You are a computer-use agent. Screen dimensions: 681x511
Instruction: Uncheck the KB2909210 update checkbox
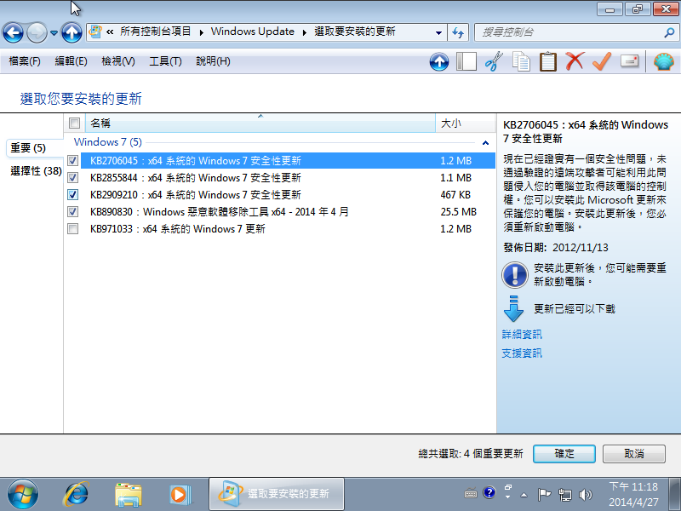point(73,195)
